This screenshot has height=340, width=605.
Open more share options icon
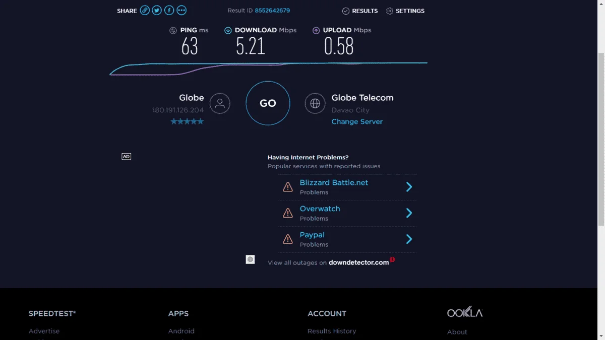coord(181,11)
